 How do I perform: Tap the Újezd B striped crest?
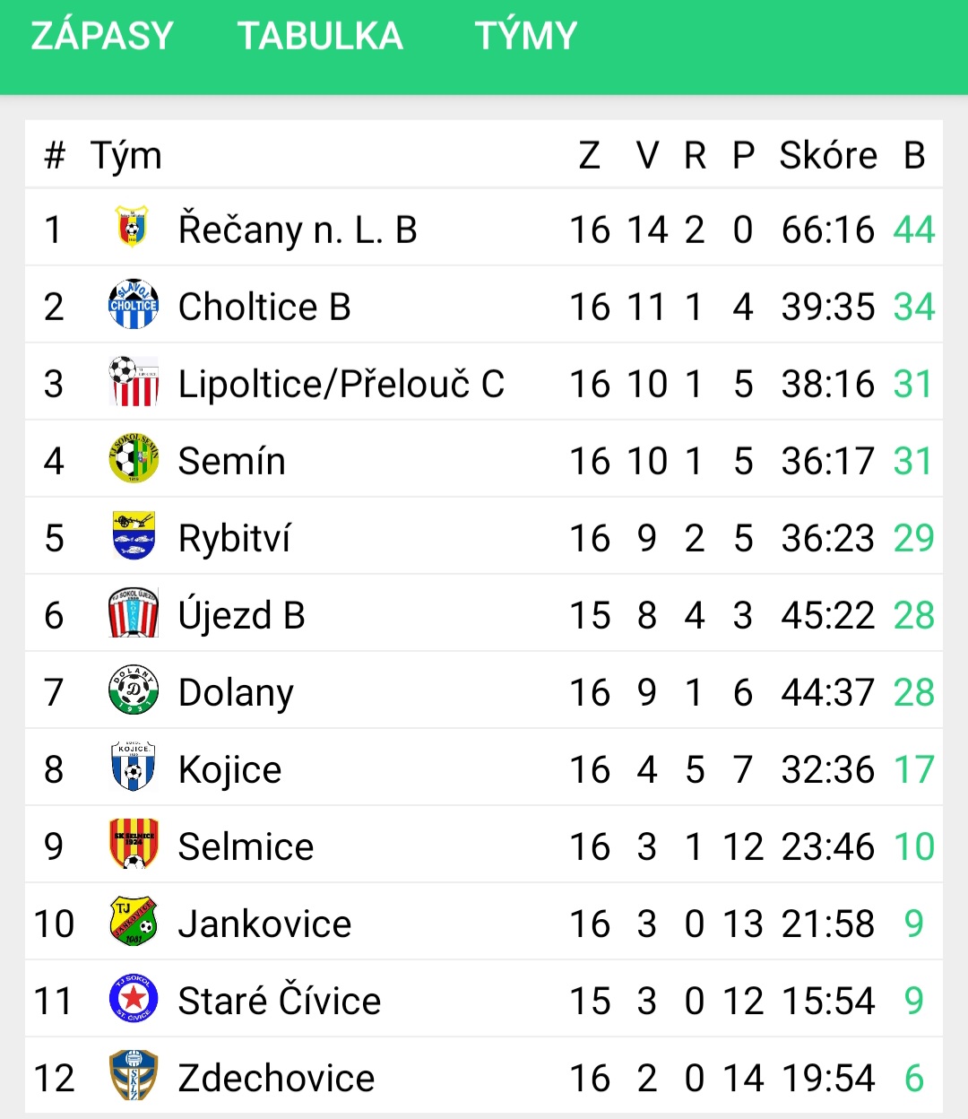pos(133,612)
